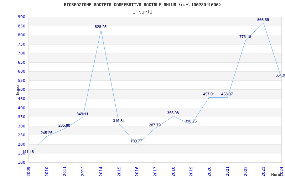Click the 700 y-axis value
This screenshot has height=178, width=285.
pyautogui.click(x=21, y=53)
